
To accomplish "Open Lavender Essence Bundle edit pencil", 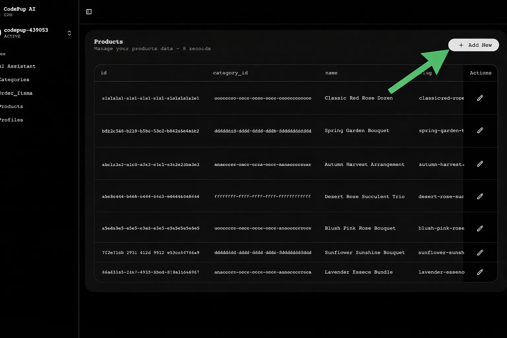I will click(480, 272).
